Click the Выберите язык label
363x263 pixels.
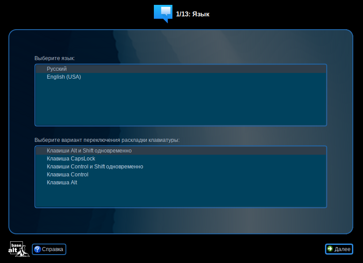[54, 58]
